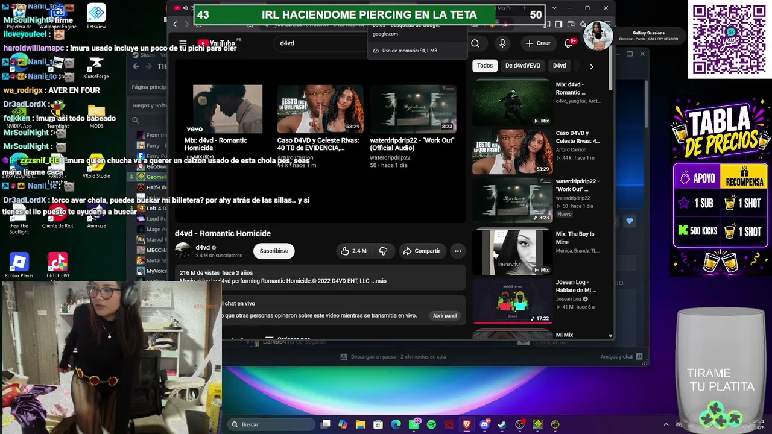Screen dimensions: 772x434
Task: Click Amigos y chat in the Steam window
Action: coord(621,357)
